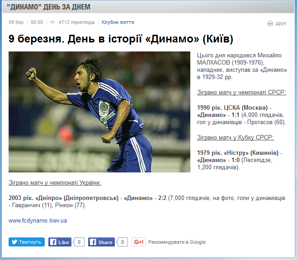This screenshot has width=297, height=260.
Task: Click the Твитнуть tweet button
Action: click(27, 242)
